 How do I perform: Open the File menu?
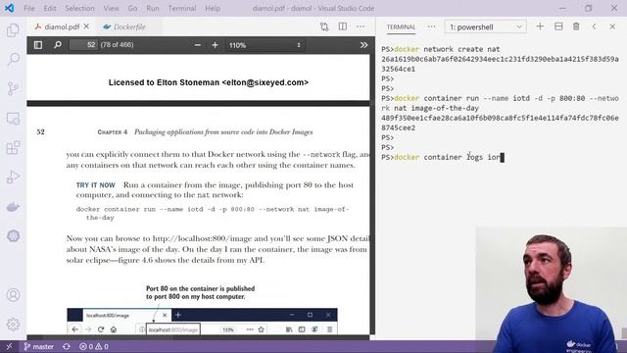pos(29,8)
